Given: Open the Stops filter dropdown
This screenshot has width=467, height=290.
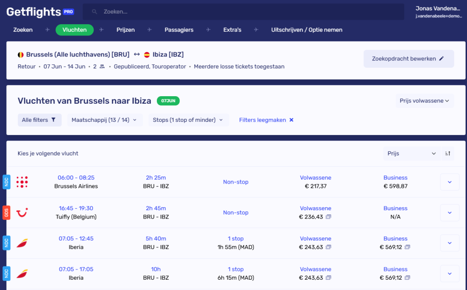Looking at the screenshot, I should tap(188, 120).
